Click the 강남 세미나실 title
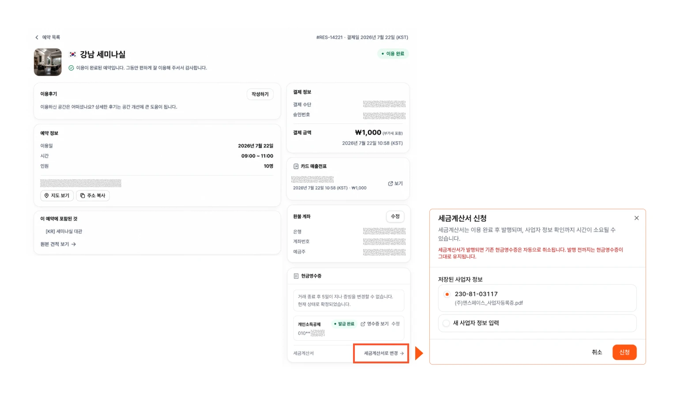 click(x=102, y=55)
